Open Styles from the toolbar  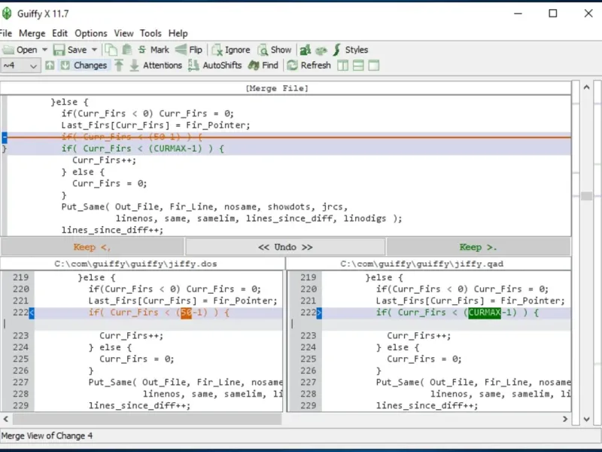coord(350,50)
